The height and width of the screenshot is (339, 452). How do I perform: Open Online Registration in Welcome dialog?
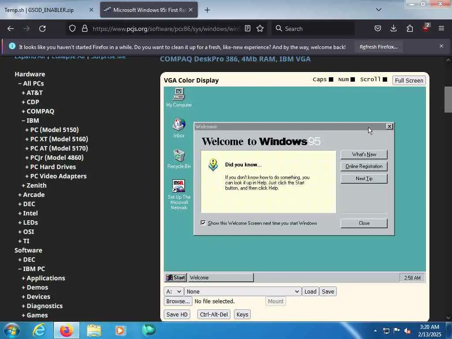(364, 166)
